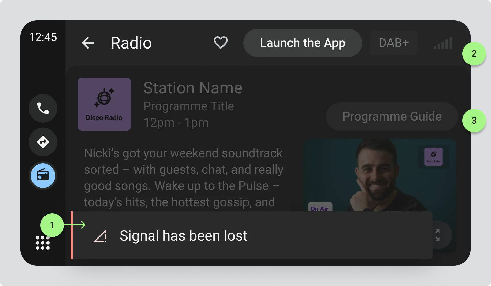Go back using the left arrow

88,43
